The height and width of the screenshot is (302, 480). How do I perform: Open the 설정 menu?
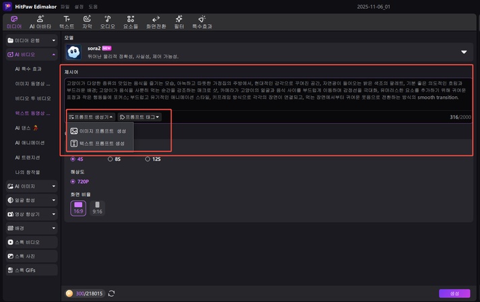tap(79, 7)
